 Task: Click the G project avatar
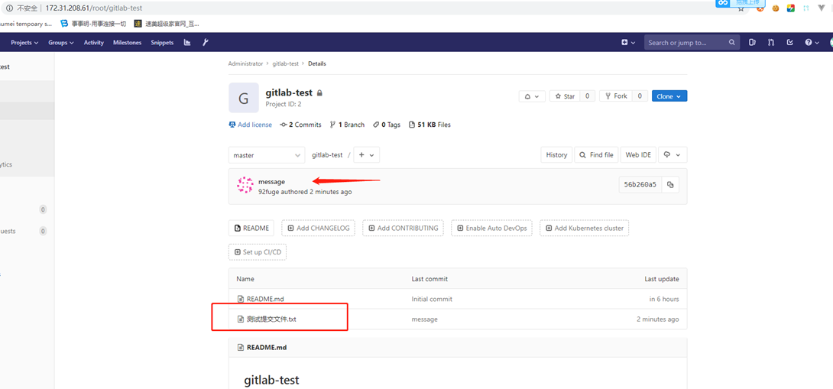click(x=243, y=98)
